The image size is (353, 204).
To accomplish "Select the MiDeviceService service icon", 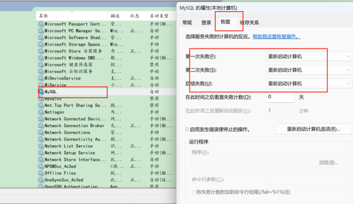I will [x=41, y=78].
